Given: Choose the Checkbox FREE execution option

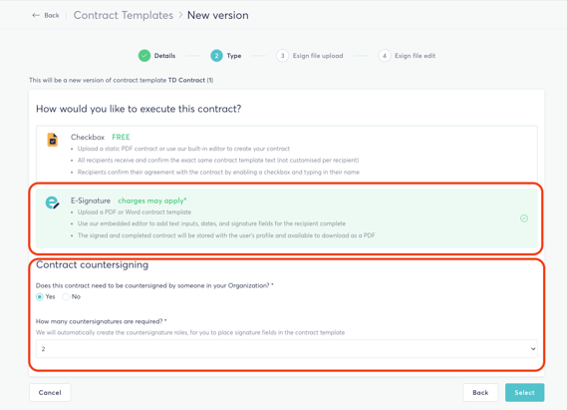Looking at the screenshot, I should pos(287,155).
